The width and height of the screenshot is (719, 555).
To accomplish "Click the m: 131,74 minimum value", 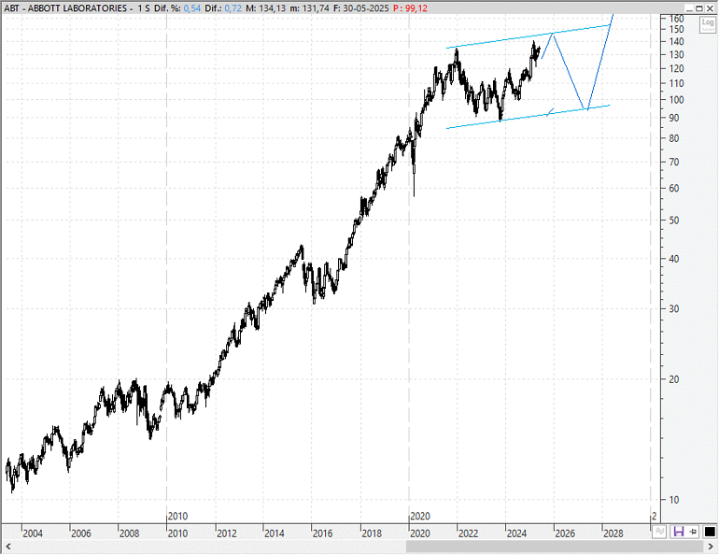I will 309,8.
